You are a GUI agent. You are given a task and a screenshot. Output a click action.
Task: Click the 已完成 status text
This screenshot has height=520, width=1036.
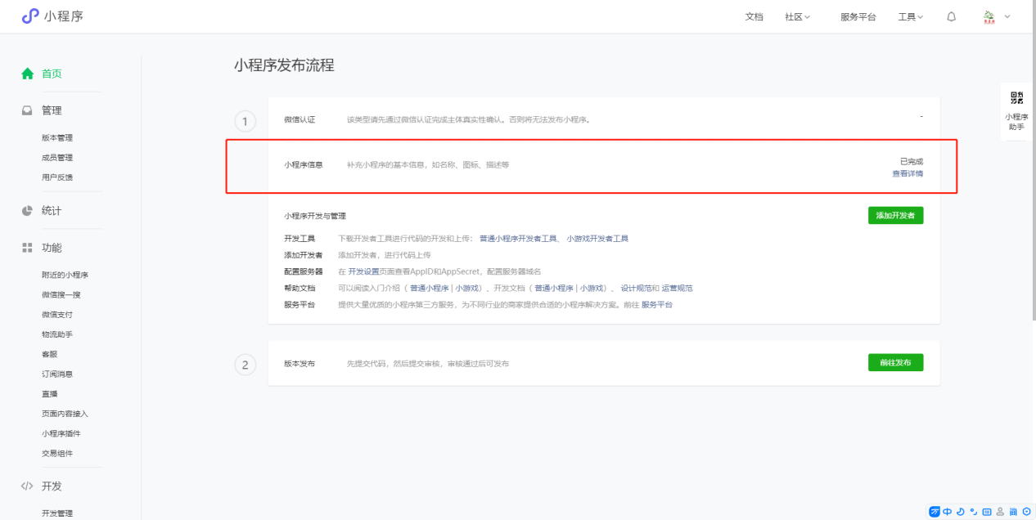tap(912, 161)
